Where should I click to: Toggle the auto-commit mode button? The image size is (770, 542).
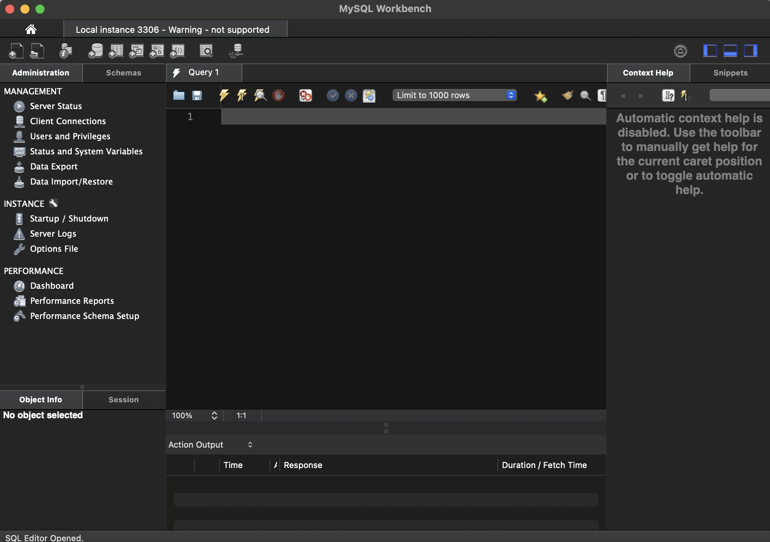click(x=369, y=95)
